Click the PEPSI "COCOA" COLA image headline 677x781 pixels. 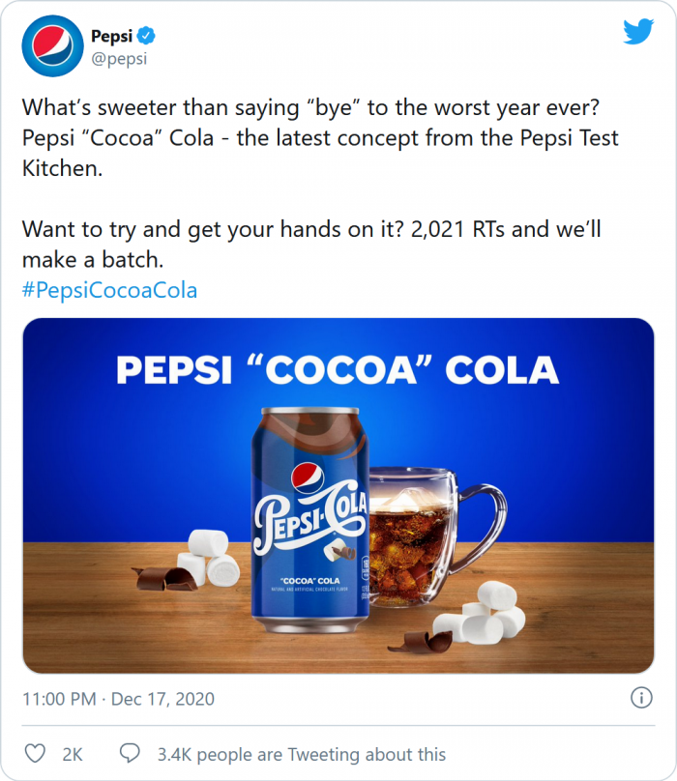point(338,370)
